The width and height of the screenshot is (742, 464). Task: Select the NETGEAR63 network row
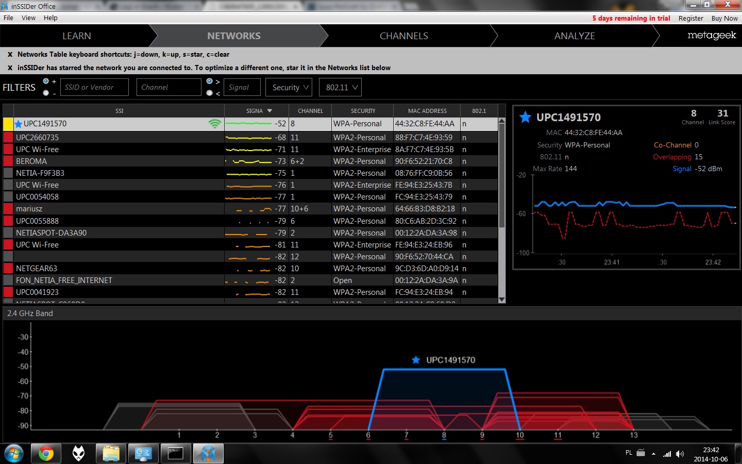250,269
